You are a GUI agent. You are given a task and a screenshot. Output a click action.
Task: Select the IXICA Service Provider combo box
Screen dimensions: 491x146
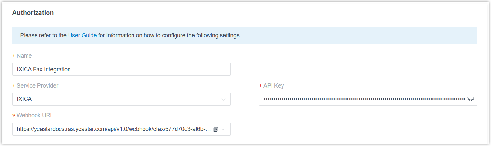[116, 99]
